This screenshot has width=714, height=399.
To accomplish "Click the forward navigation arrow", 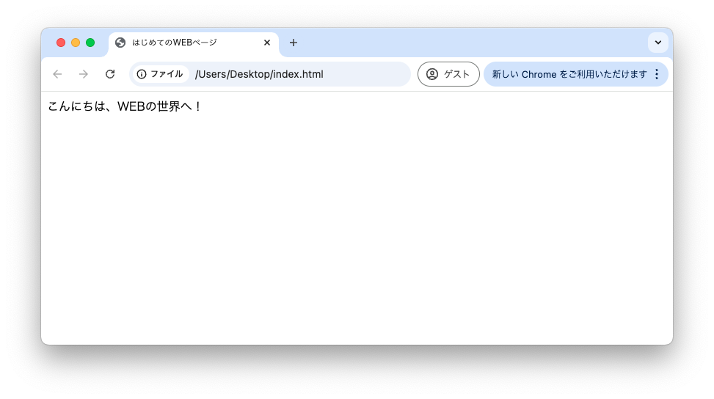I will point(84,74).
